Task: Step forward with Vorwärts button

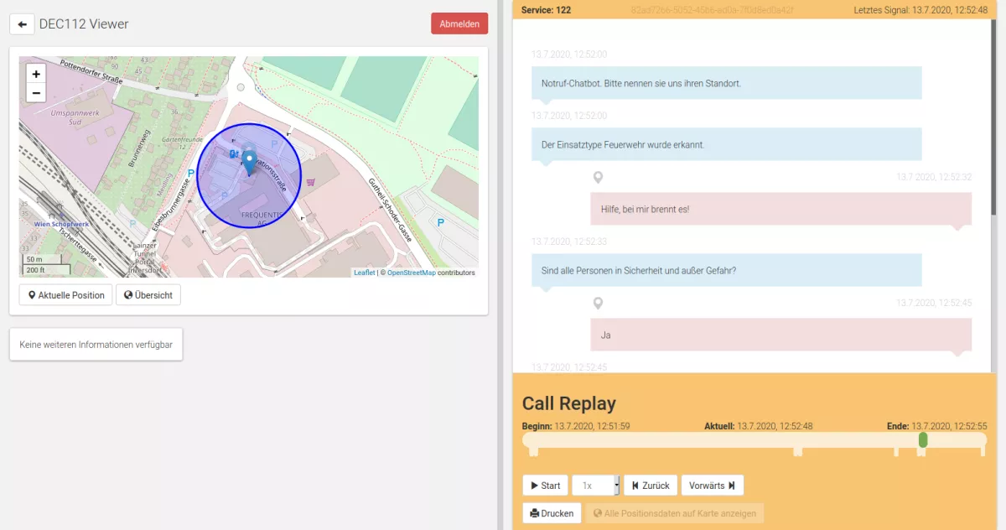Action: pos(712,486)
